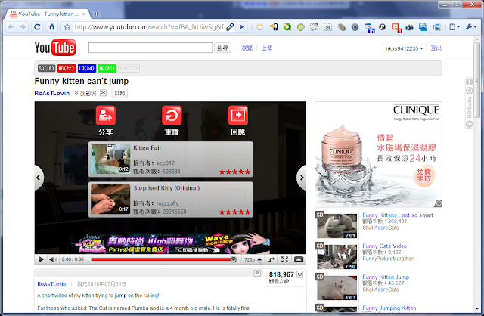Click the browser forward arrow
484x316 pixels.
[x=23, y=27]
